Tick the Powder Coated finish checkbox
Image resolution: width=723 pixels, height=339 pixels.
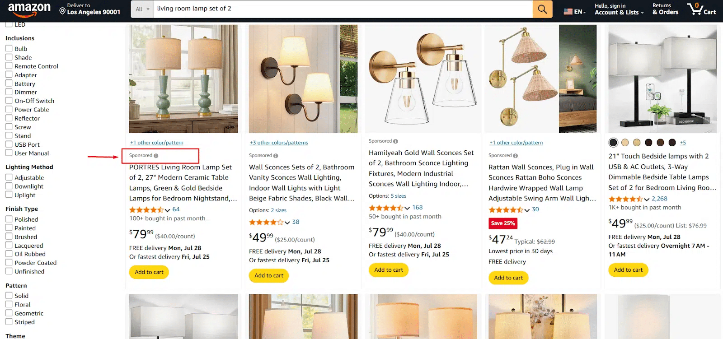pyautogui.click(x=9, y=263)
